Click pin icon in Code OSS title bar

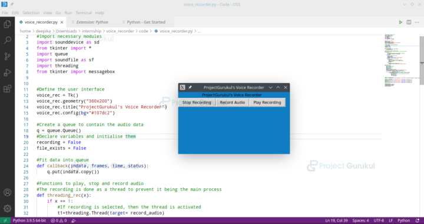[x=12, y=4]
